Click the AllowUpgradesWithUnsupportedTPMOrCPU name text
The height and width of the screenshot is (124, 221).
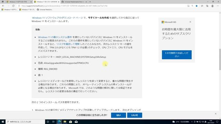[x=66, y=63]
